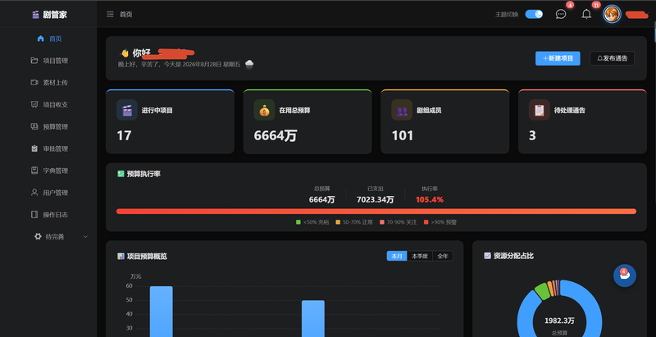The image size is (656, 337).
Task: Click the green segment of the donut chart
Action: [542, 291]
